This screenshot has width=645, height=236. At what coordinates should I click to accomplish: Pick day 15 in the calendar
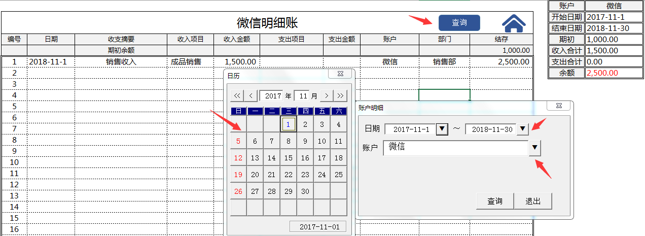pyautogui.click(x=289, y=158)
